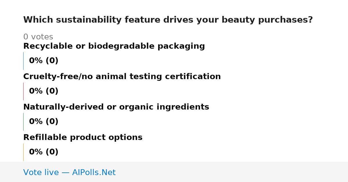This screenshot has width=348, height=182.
Task: Click the red bar for cruelty-free certification
Action: tap(23, 91)
